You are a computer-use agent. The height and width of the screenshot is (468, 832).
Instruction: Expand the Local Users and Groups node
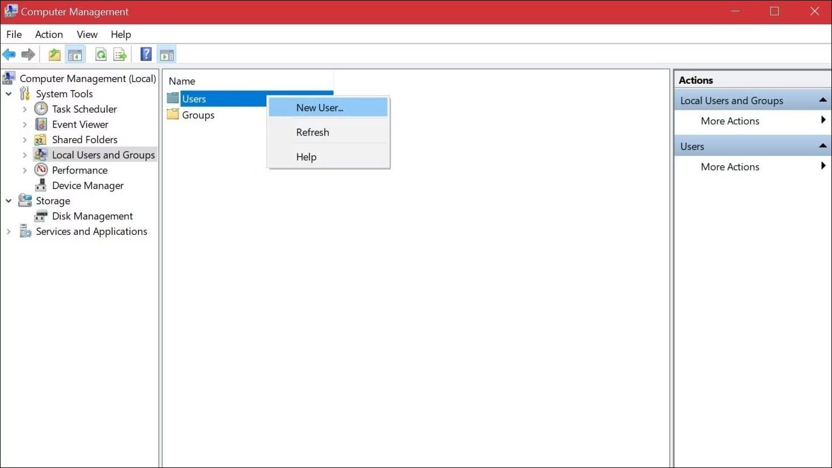tap(24, 155)
